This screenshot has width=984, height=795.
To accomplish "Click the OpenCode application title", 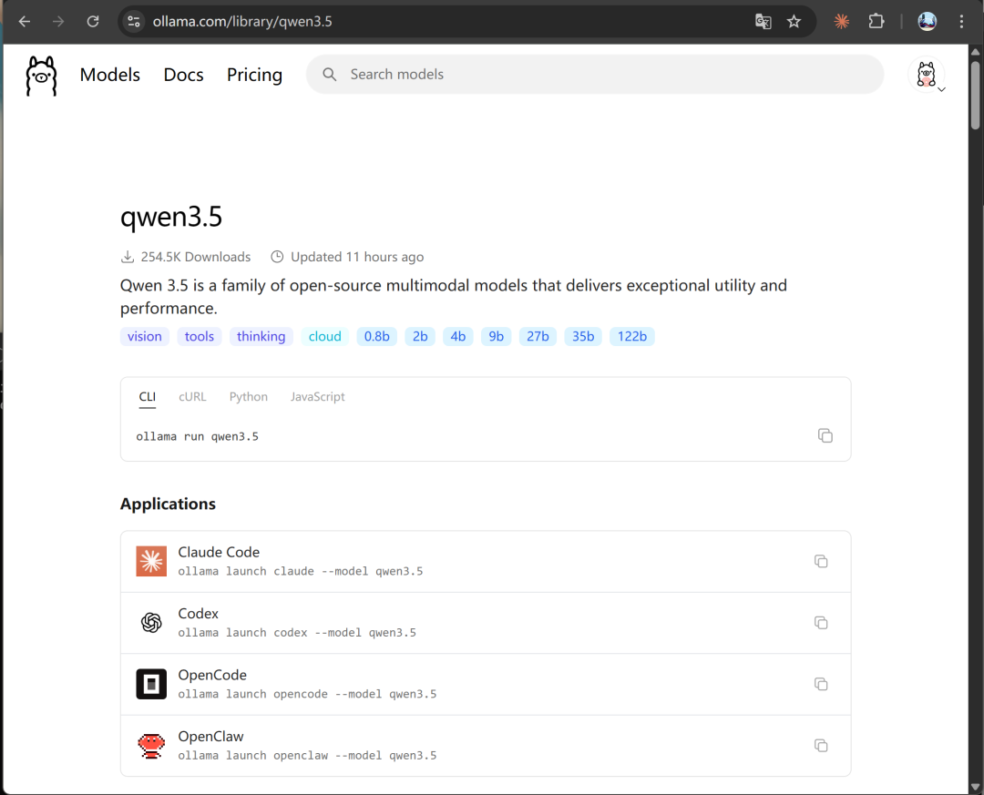I will coord(212,675).
